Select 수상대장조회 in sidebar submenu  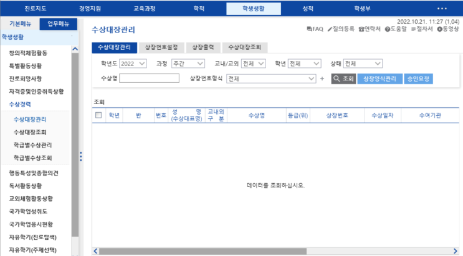[30, 132]
